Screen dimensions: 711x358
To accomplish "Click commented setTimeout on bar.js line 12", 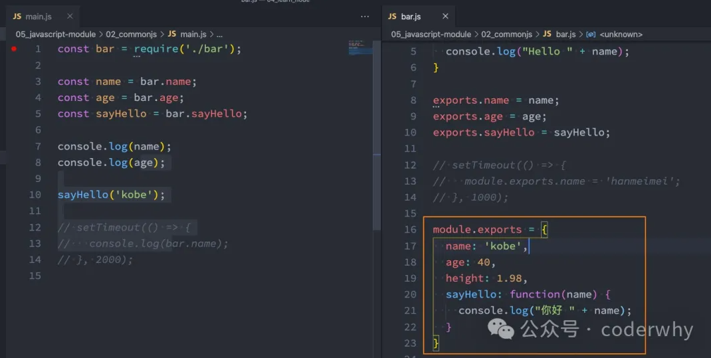I will [x=499, y=165].
